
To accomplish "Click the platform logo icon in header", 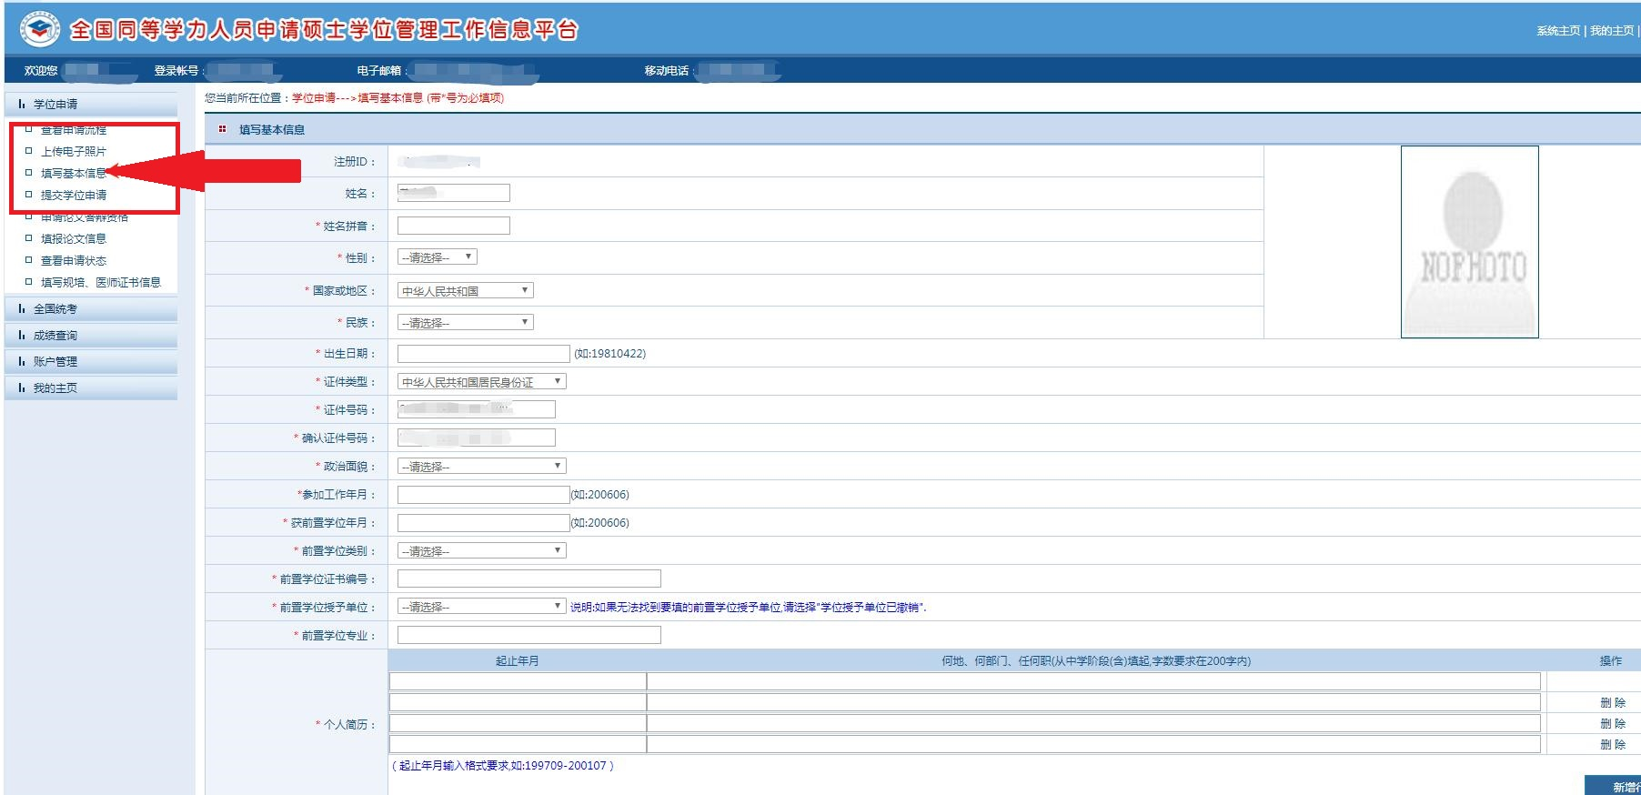I will (x=38, y=29).
